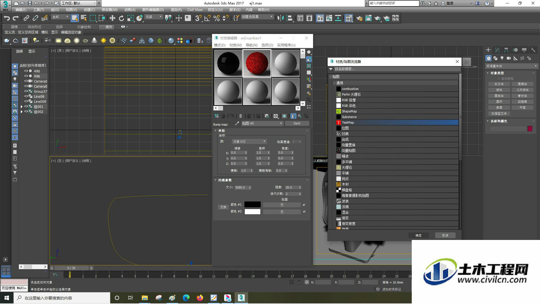Click the Dent map type button

point(297,123)
